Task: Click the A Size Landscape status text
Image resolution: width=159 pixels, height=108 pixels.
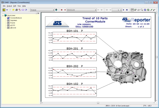Action: (117, 106)
